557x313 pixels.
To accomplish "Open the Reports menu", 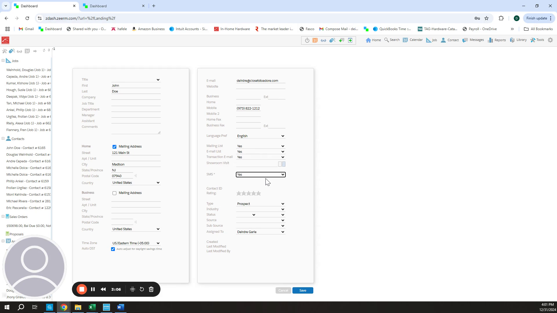I will 497,40.
